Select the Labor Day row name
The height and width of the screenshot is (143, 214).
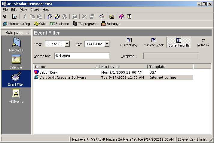coord(48,72)
